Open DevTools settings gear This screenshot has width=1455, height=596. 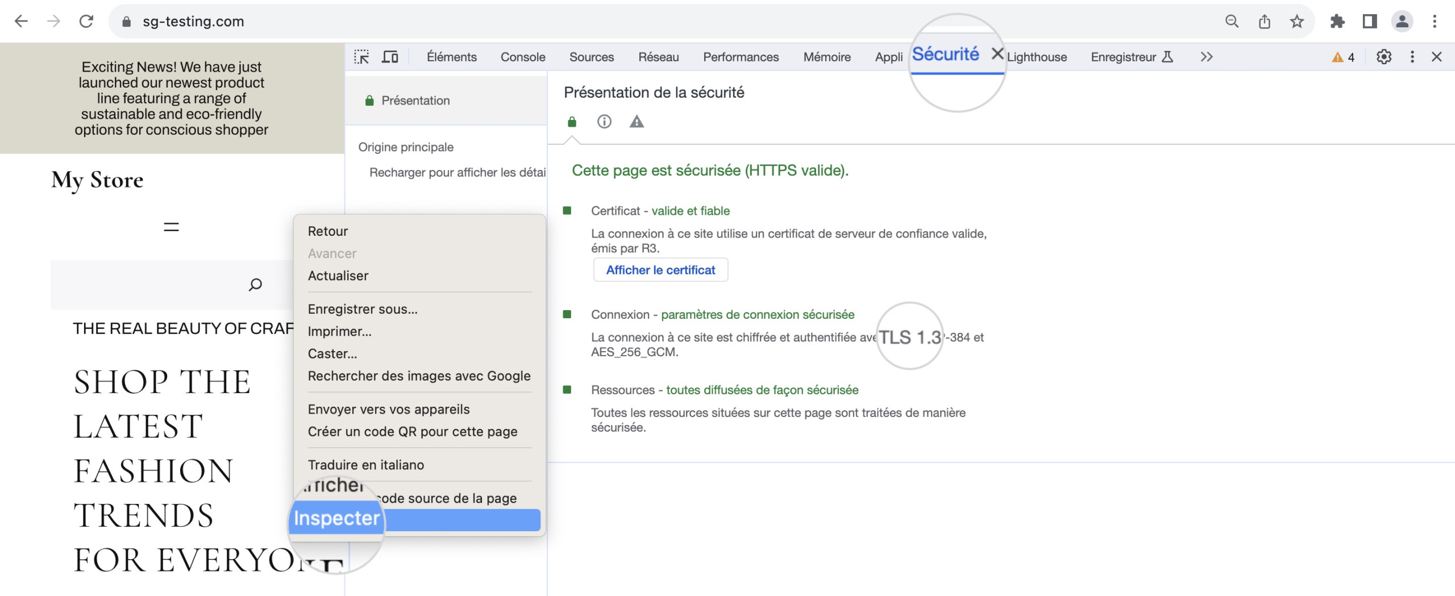(1384, 57)
